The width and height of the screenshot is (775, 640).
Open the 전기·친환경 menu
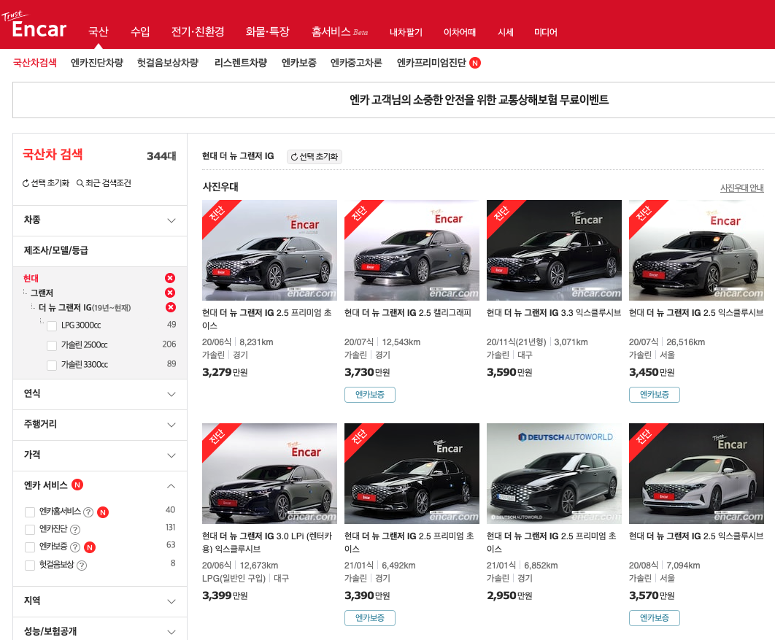(198, 31)
